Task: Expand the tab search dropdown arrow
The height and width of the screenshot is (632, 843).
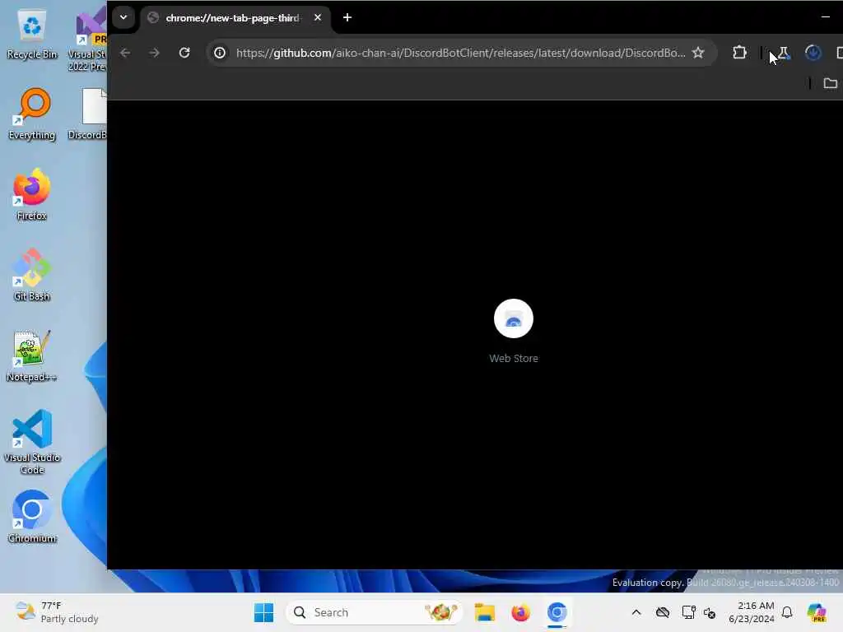Action: click(x=123, y=17)
